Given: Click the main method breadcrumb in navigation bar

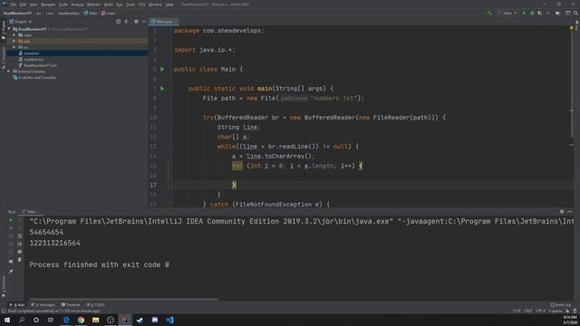Looking at the screenshot, I should coord(109,13).
